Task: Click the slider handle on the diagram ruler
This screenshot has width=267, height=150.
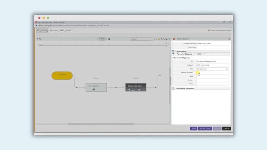Action: coord(40,45)
